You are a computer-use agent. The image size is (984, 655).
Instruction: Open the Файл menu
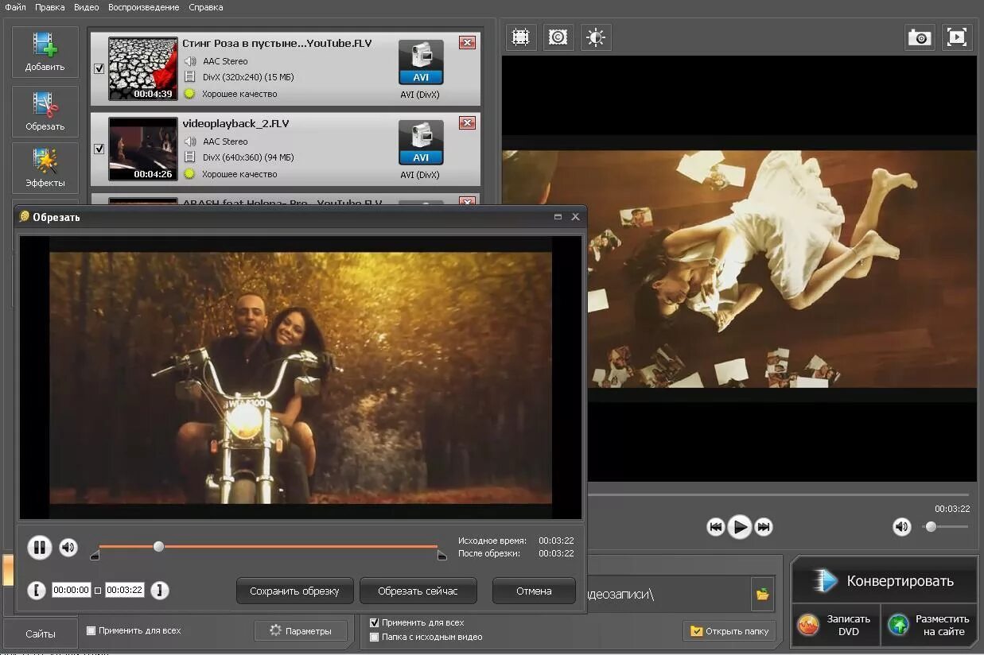tap(15, 7)
